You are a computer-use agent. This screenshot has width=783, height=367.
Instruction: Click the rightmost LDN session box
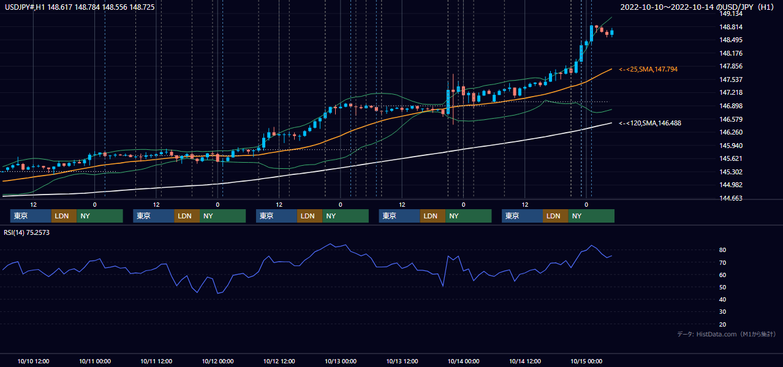click(x=555, y=216)
